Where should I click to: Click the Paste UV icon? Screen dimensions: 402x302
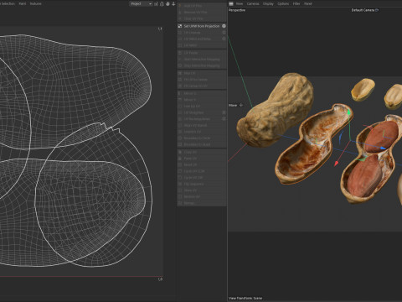point(180,159)
